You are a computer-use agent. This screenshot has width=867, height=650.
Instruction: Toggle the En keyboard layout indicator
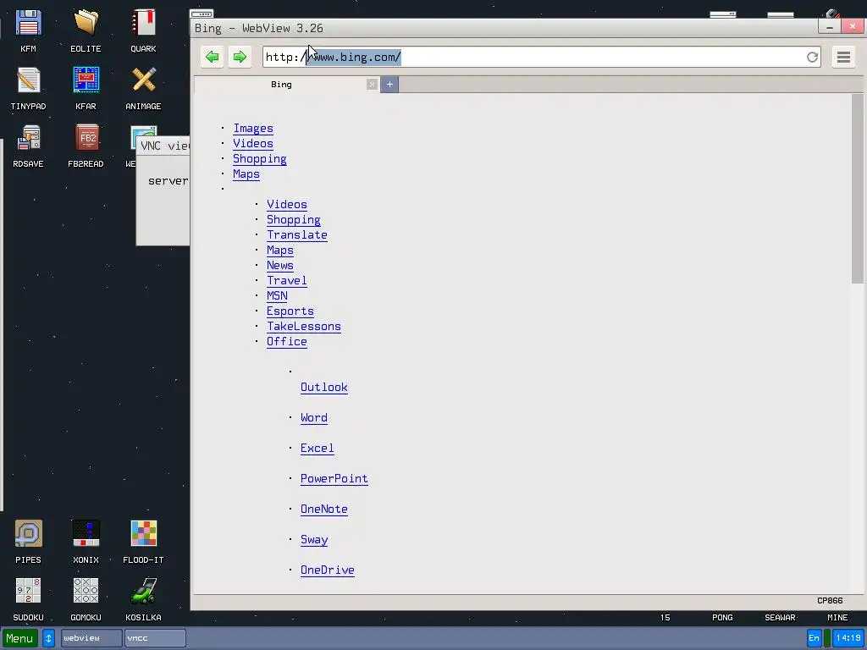(814, 638)
